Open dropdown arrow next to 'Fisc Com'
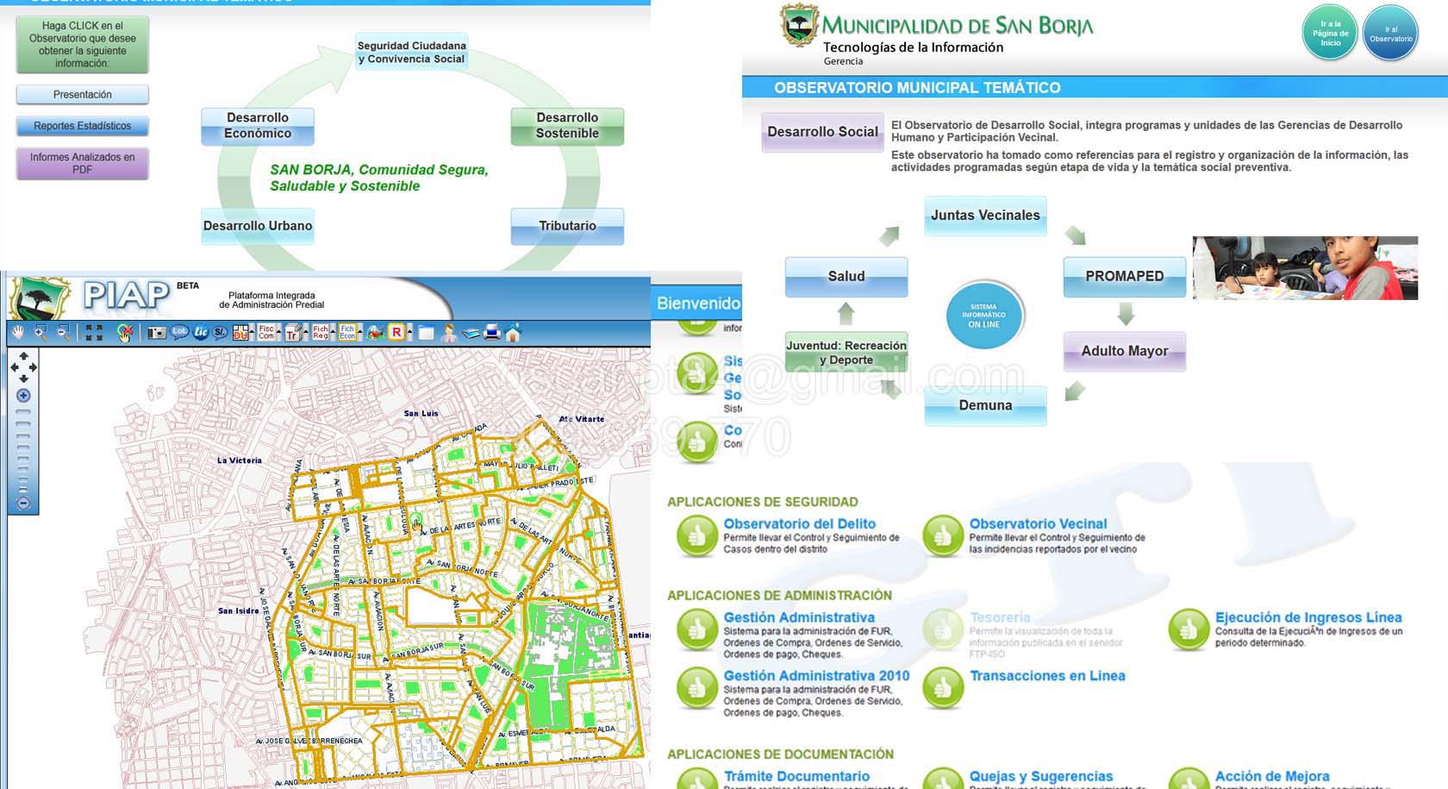 pyautogui.click(x=278, y=332)
